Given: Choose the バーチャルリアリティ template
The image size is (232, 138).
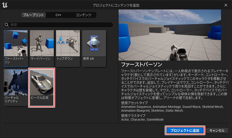Looking at the screenshot, I should point(16,87).
